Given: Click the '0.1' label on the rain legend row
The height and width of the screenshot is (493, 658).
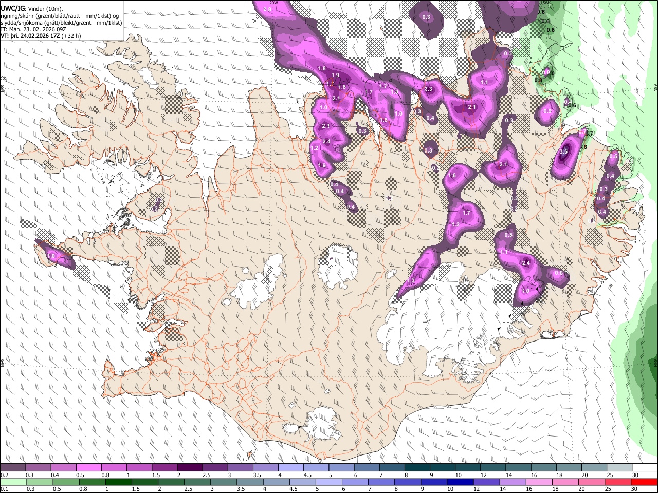Looking at the screenshot, I should pos(5,489).
